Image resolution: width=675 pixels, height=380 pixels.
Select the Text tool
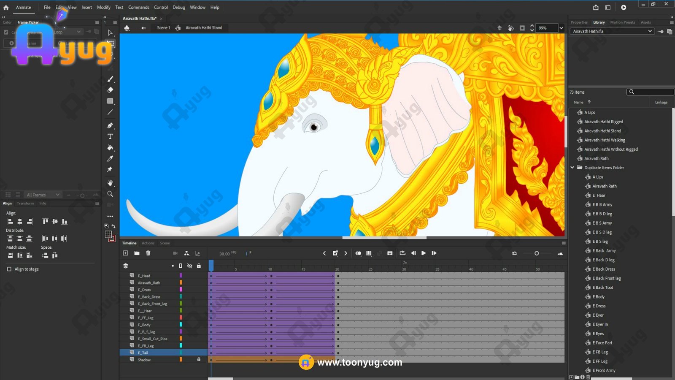[x=110, y=136]
